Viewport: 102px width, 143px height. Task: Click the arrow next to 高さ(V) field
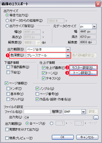pos(43,37)
